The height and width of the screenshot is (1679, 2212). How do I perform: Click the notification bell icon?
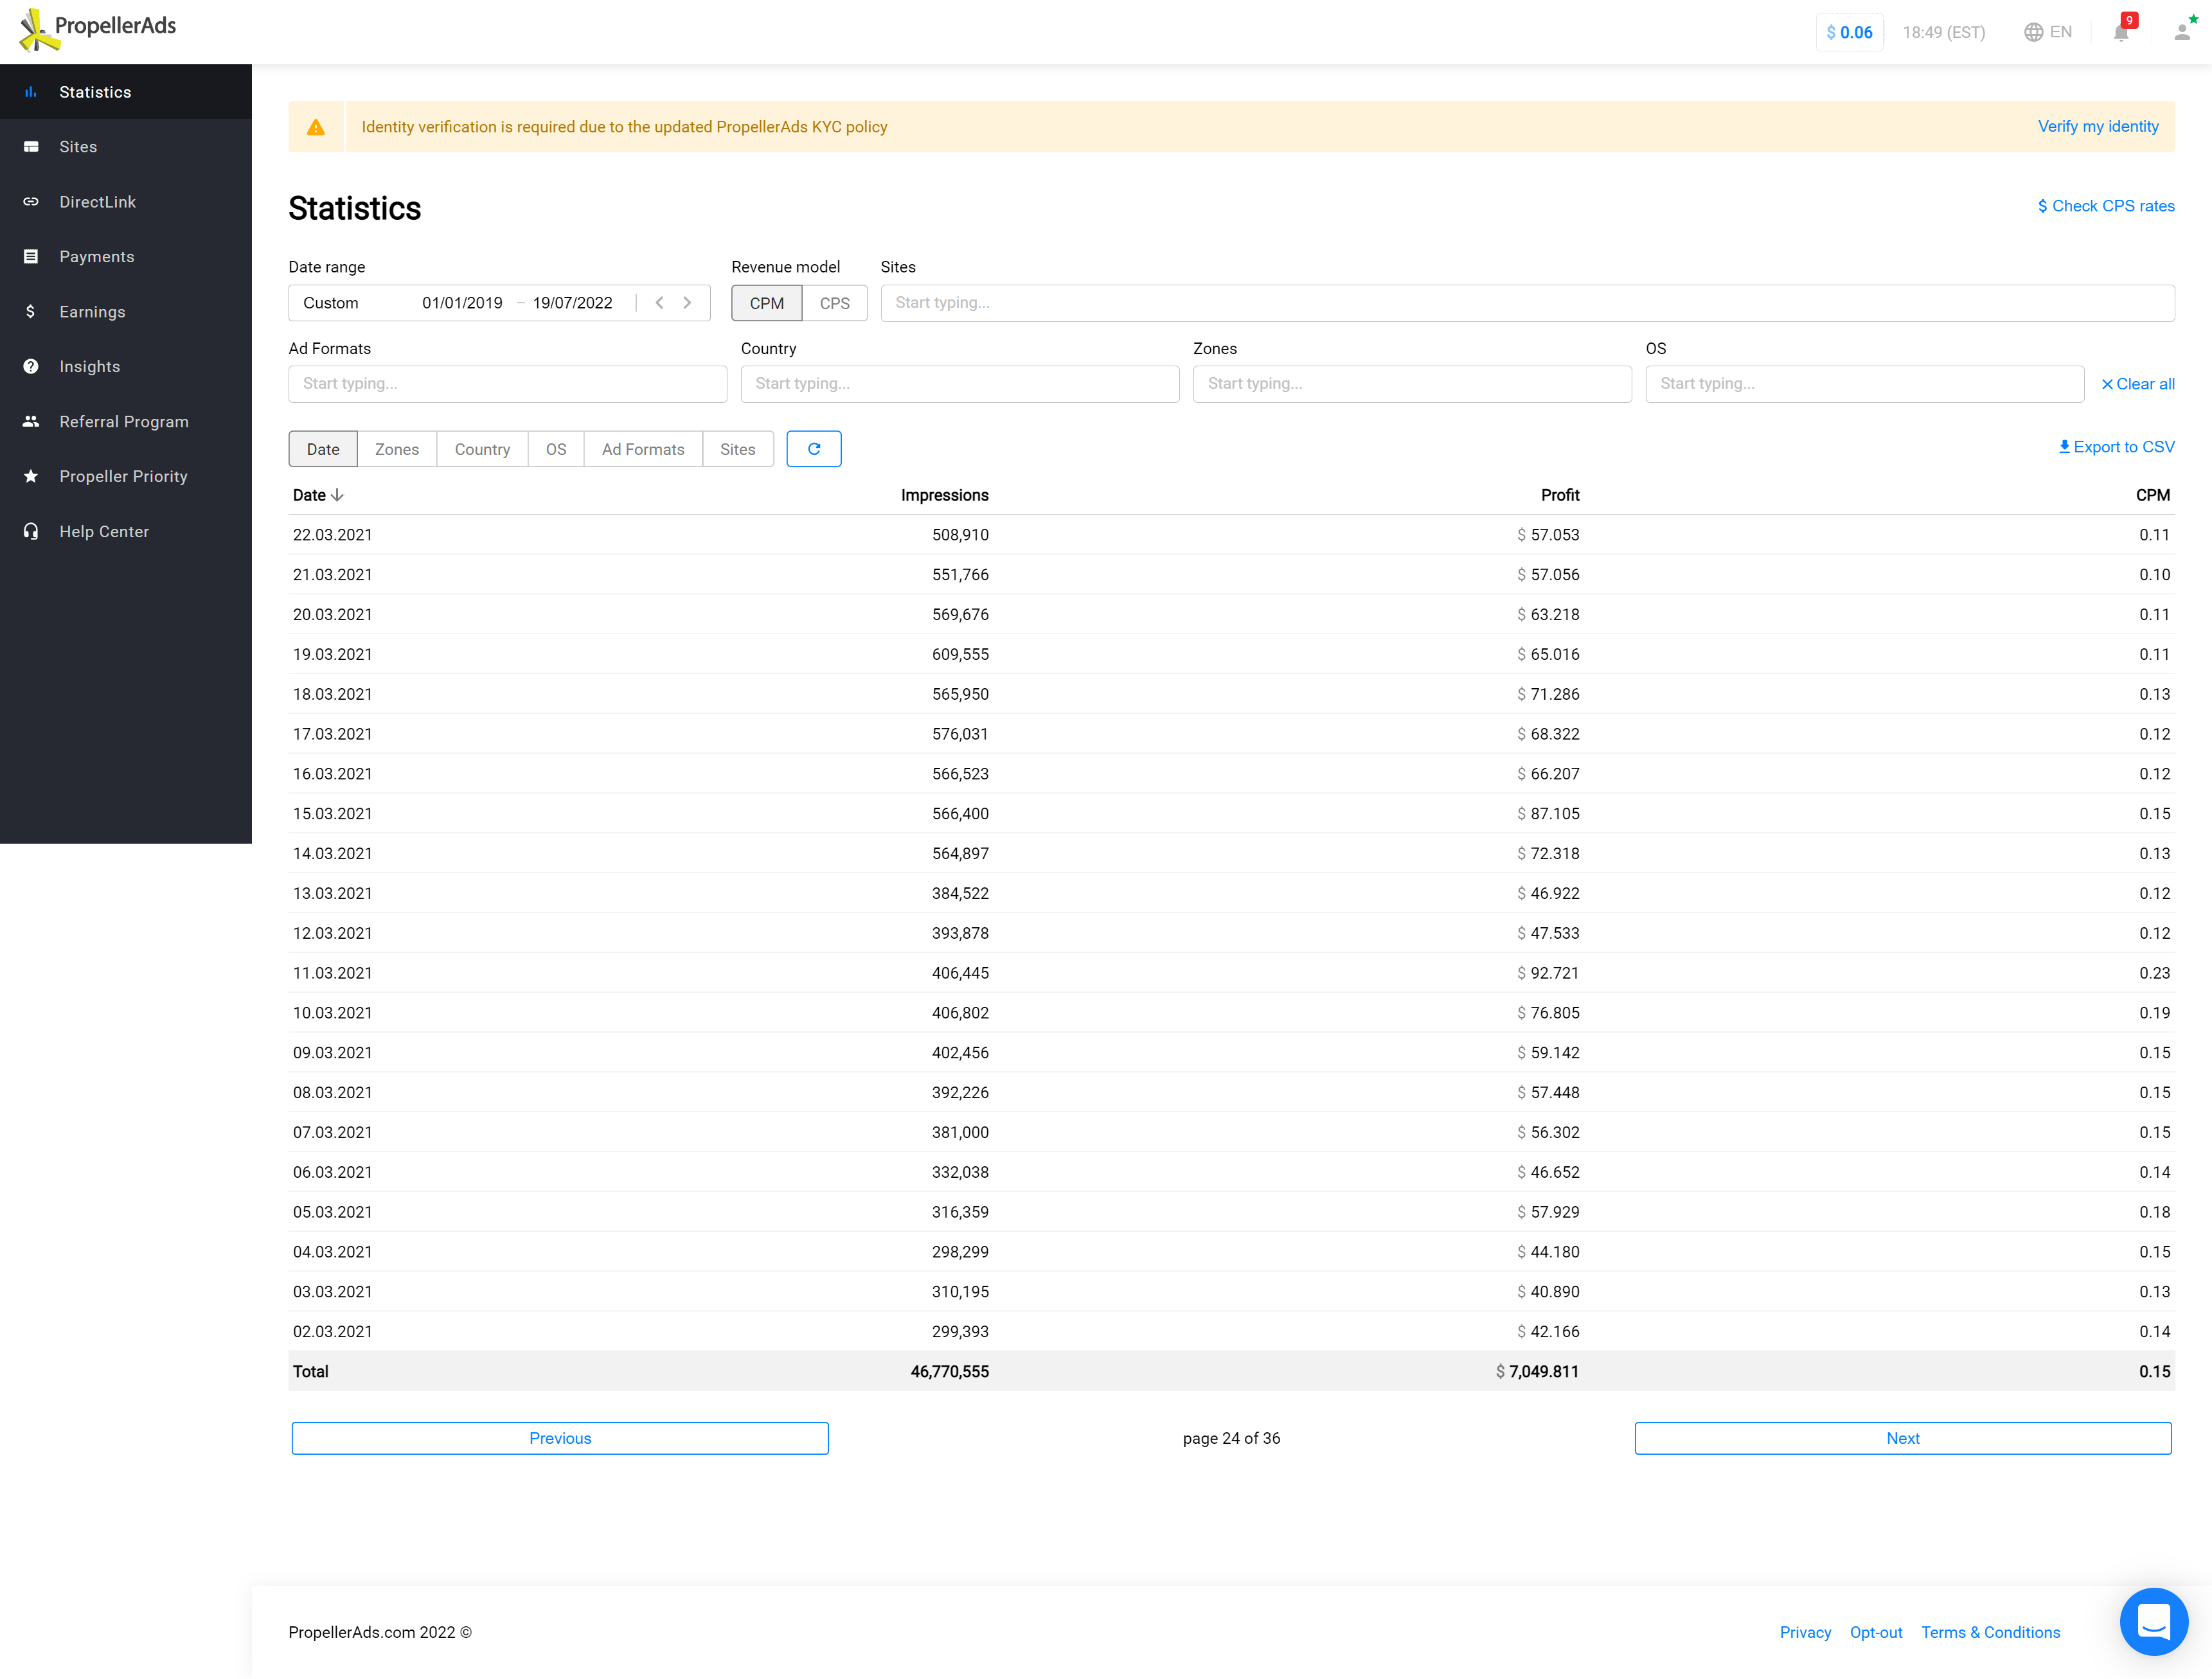(x=2121, y=32)
